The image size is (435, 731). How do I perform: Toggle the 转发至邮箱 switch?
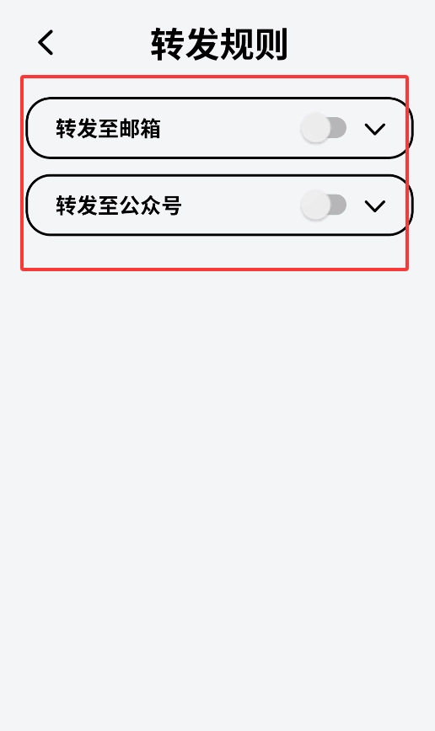tap(324, 128)
